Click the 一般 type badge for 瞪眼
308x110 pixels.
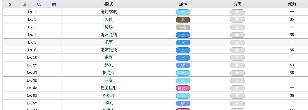(183, 27)
